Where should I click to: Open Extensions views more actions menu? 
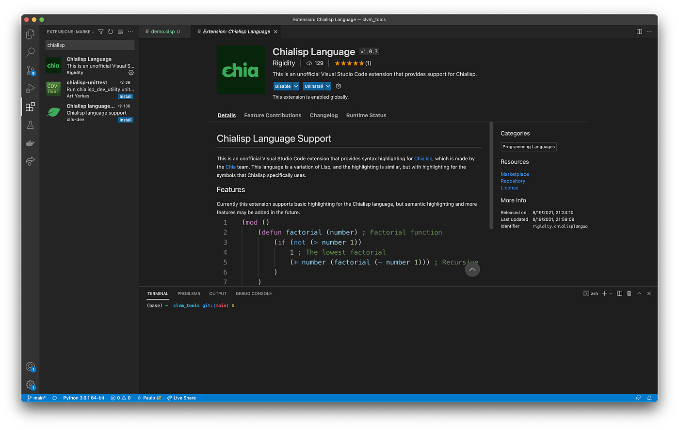(130, 32)
